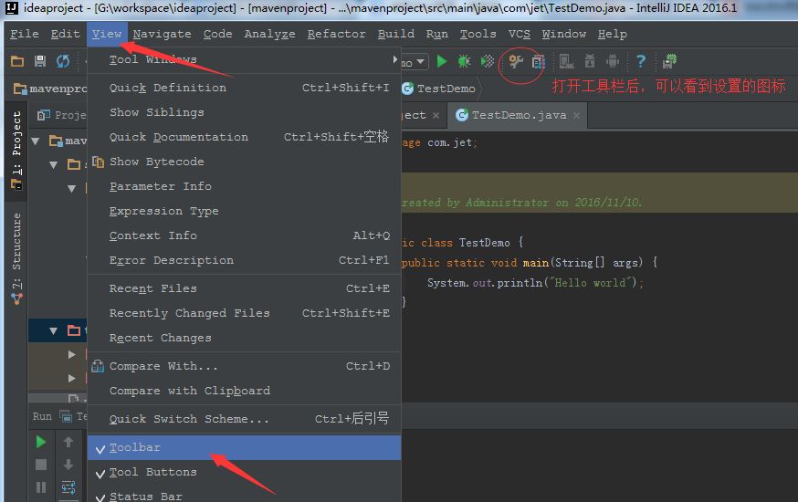Open Settings via the wrench icon
The image size is (798, 502).
point(516,61)
